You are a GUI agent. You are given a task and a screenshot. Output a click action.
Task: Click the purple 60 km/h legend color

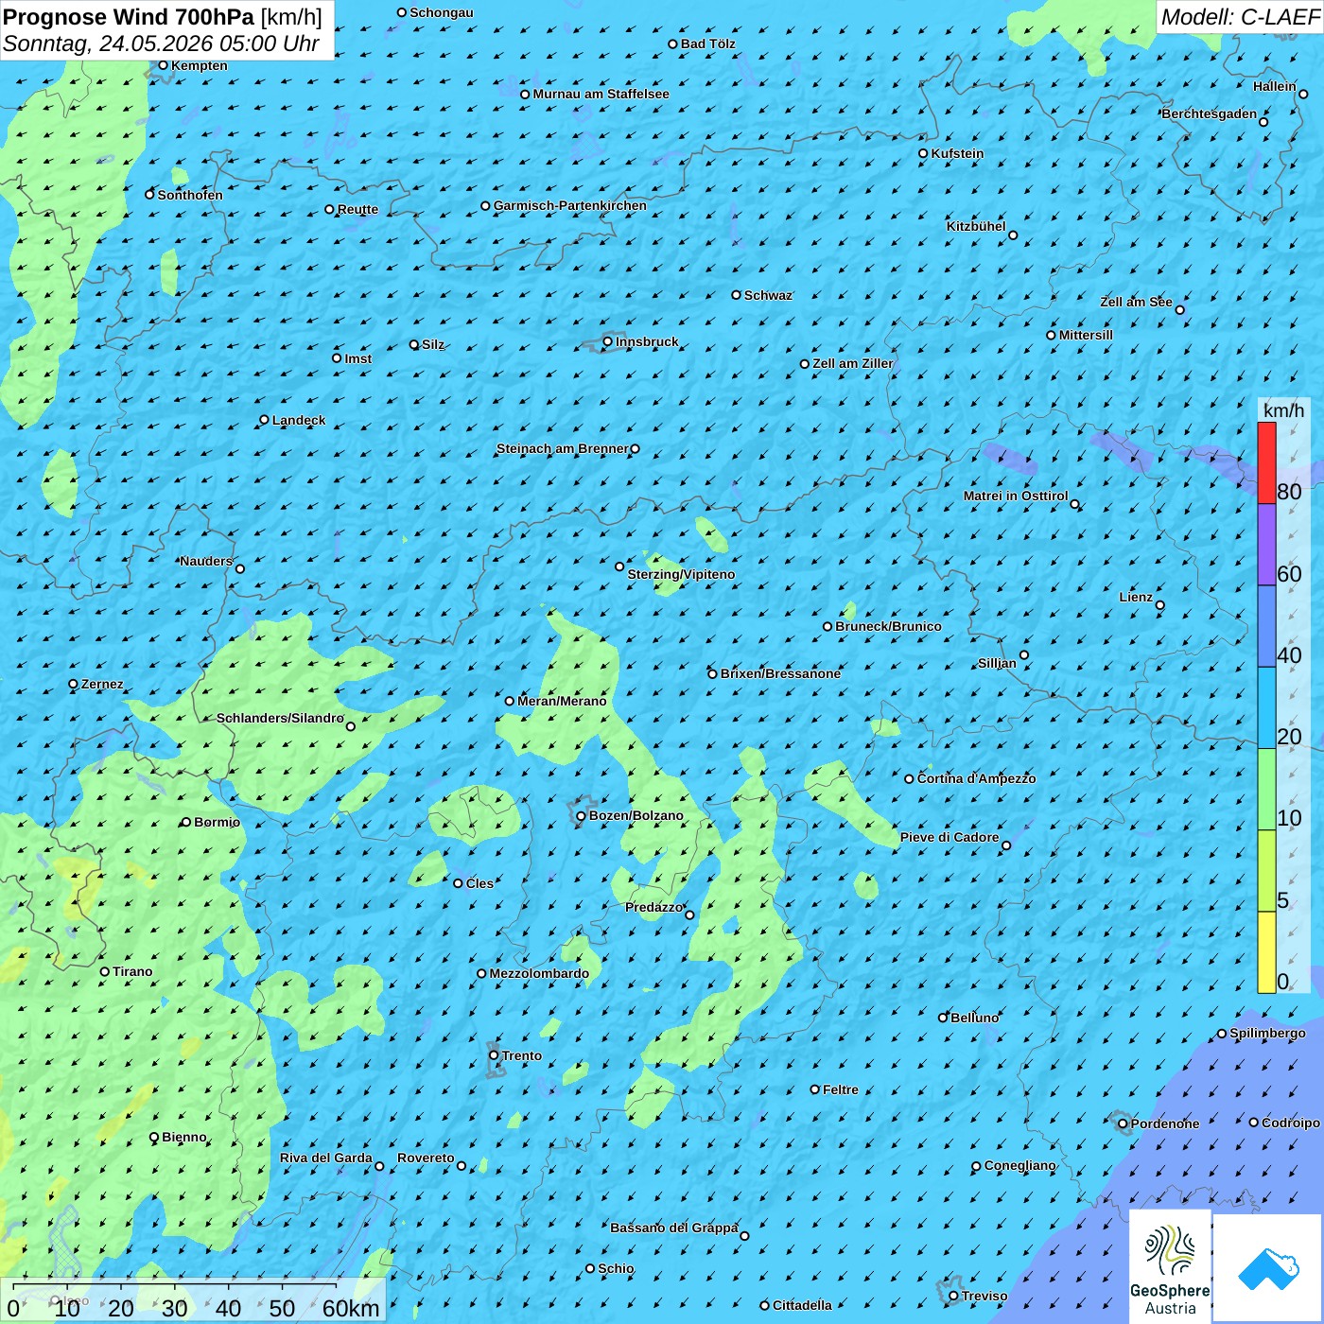click(1266, 545)
